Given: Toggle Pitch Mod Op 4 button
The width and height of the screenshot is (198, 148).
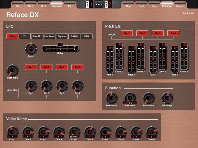Looking at the screenshot, I should point(78,67).
